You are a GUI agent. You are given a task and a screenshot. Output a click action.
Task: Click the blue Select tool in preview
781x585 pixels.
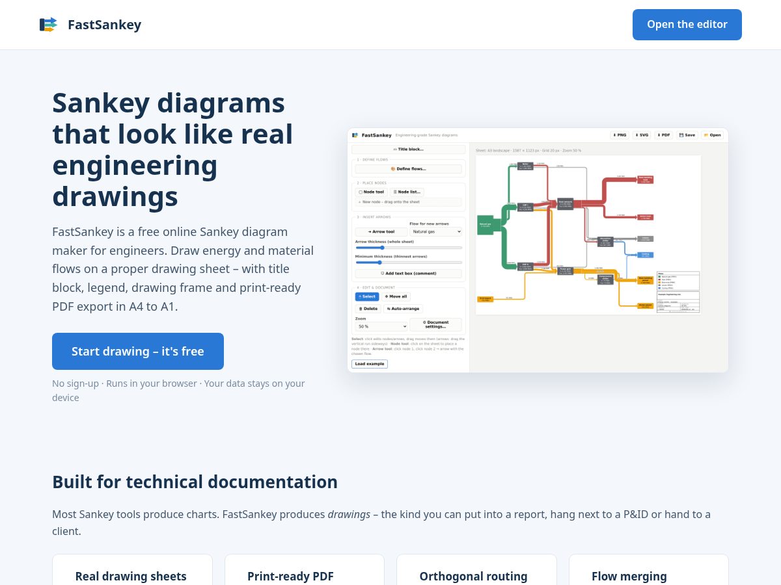[x=367, y=296]
